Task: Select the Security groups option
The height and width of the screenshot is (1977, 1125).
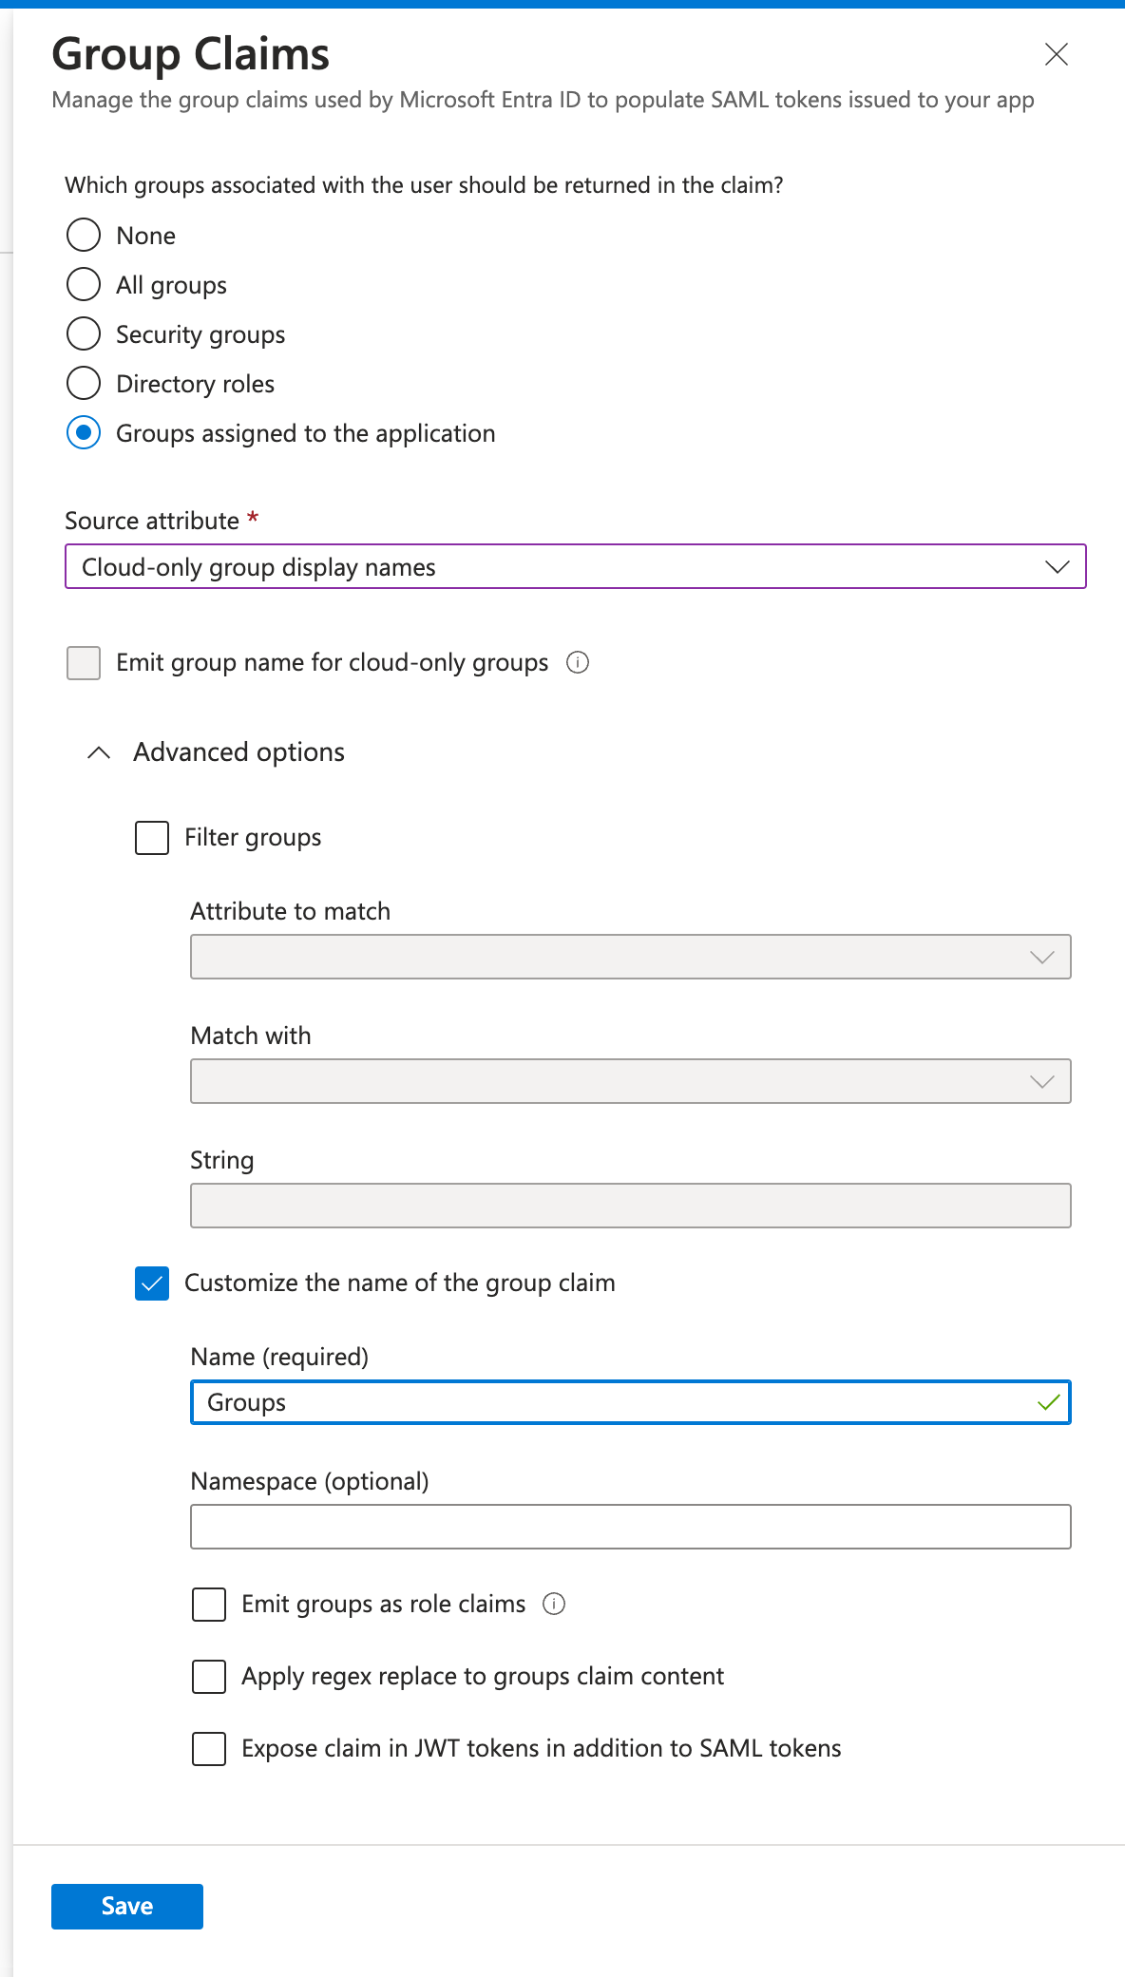Action: [84, 333]
